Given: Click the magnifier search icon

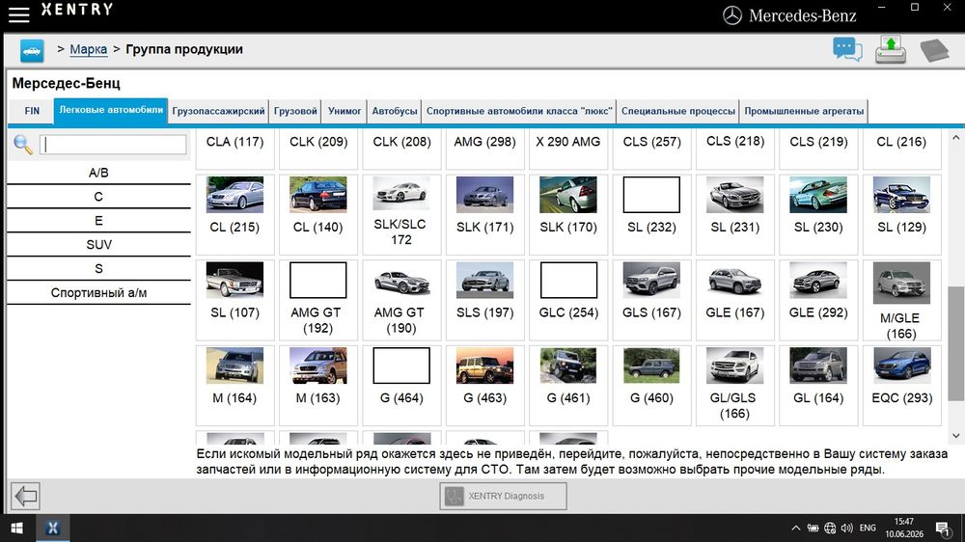Looking at the screenshot, I should click(x=23, y=145).
